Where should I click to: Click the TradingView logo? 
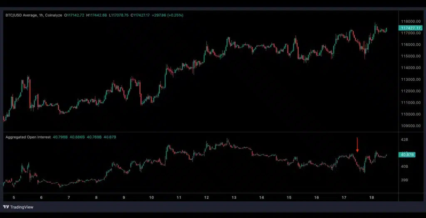[x=18, y=207]
